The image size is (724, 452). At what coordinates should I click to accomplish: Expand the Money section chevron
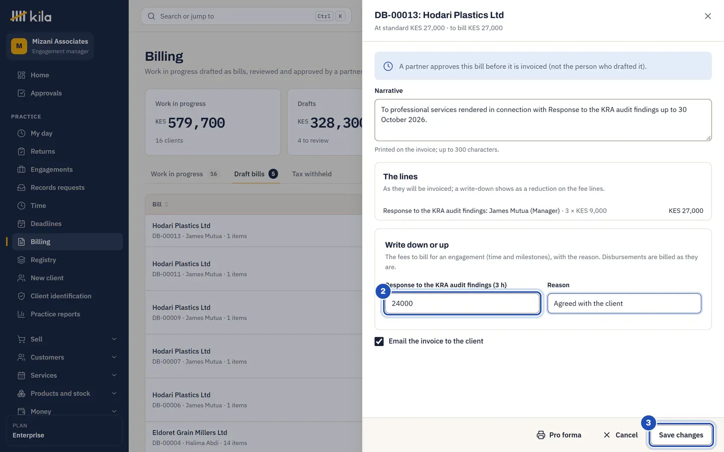tap(114, 411)
